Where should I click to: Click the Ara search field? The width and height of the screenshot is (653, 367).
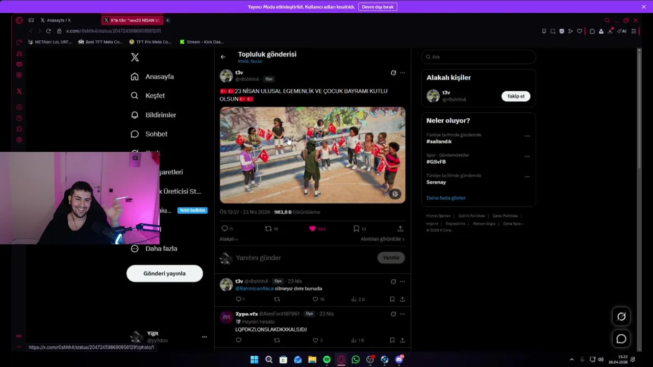pyautogui.click(x=479, y=57)
